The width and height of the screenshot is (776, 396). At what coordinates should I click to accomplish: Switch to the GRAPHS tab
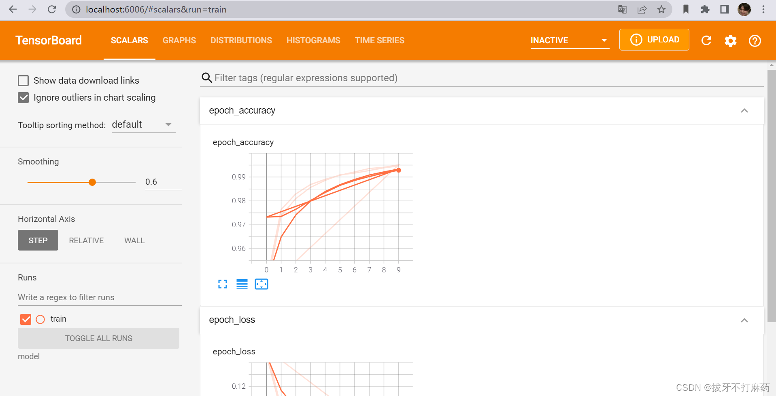tap(179, 40)
